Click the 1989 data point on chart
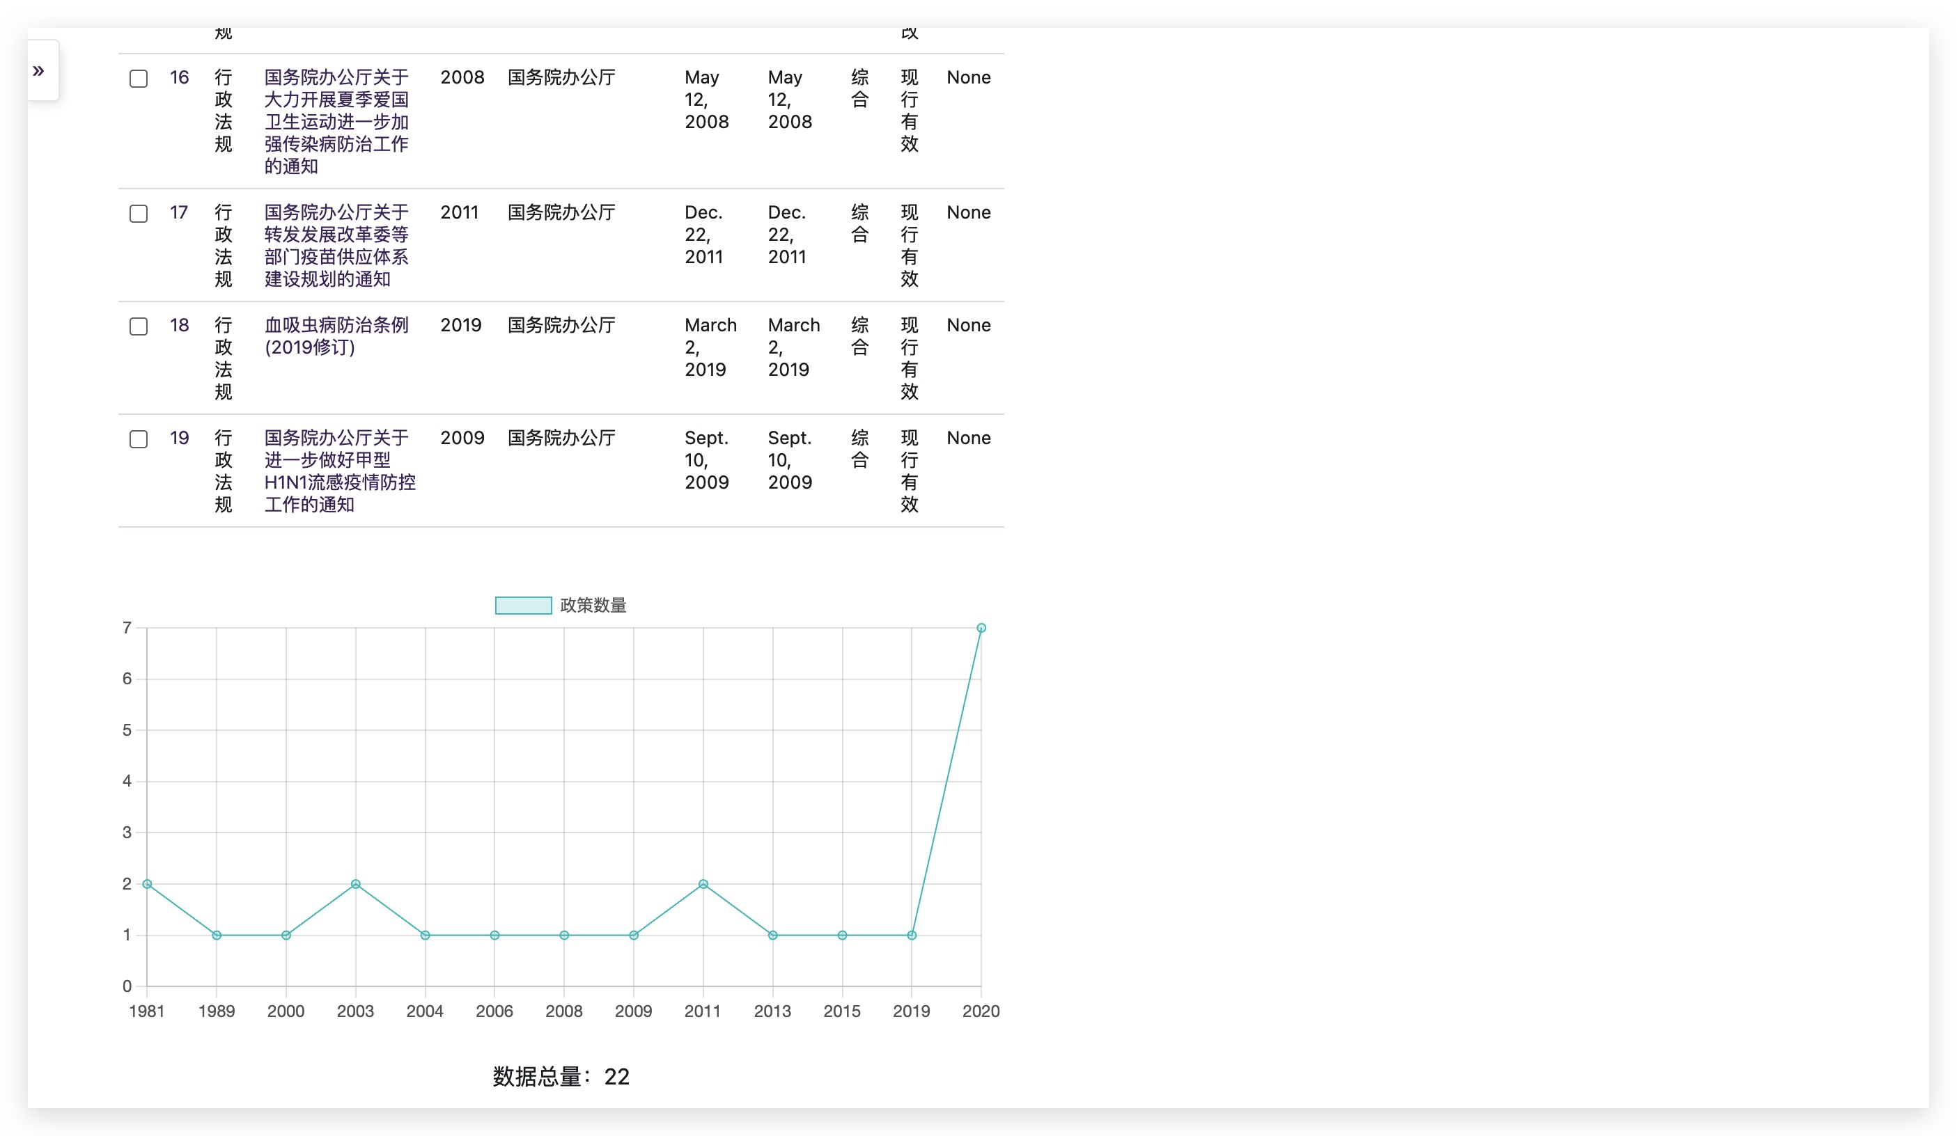 217,935
